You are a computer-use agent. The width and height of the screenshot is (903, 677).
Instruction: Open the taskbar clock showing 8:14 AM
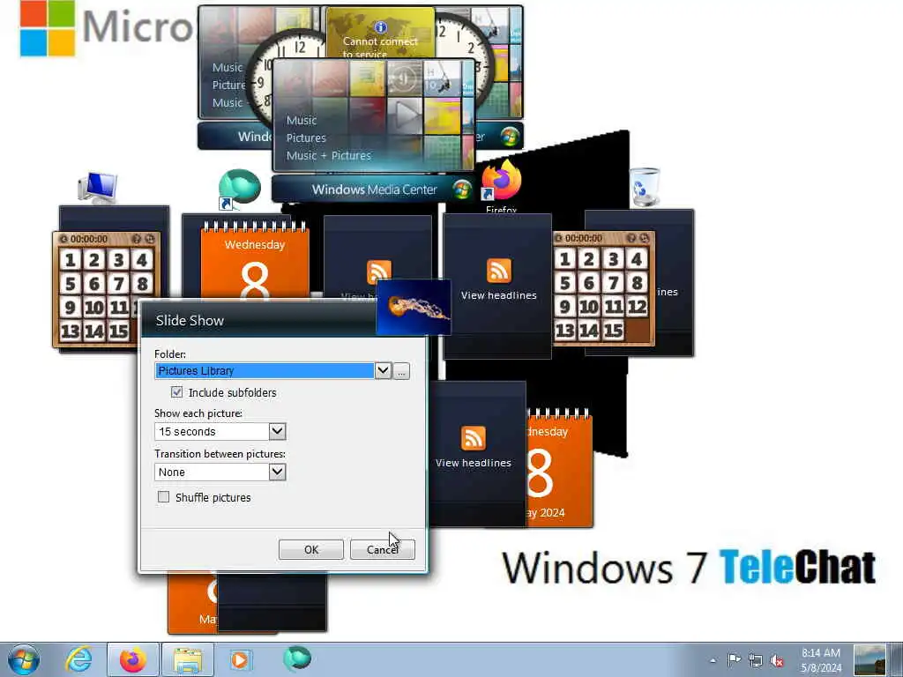821,660
